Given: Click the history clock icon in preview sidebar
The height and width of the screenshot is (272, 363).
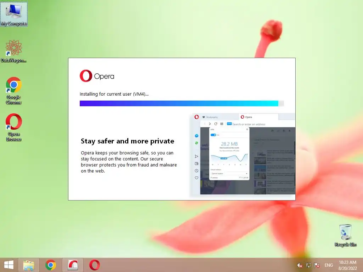Looking at the screenshot, I should 196,171.
